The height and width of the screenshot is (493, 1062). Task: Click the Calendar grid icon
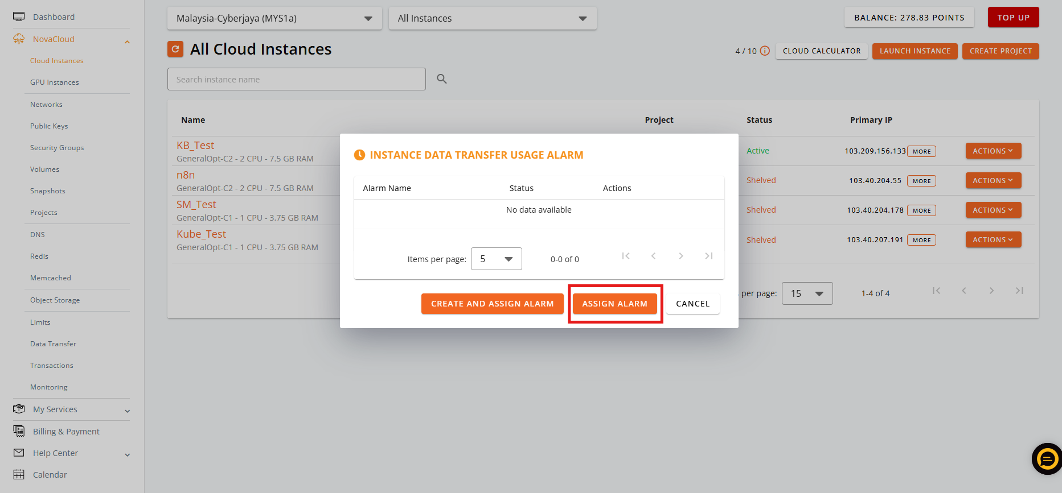pyautogui.click(x=19, y=474)
